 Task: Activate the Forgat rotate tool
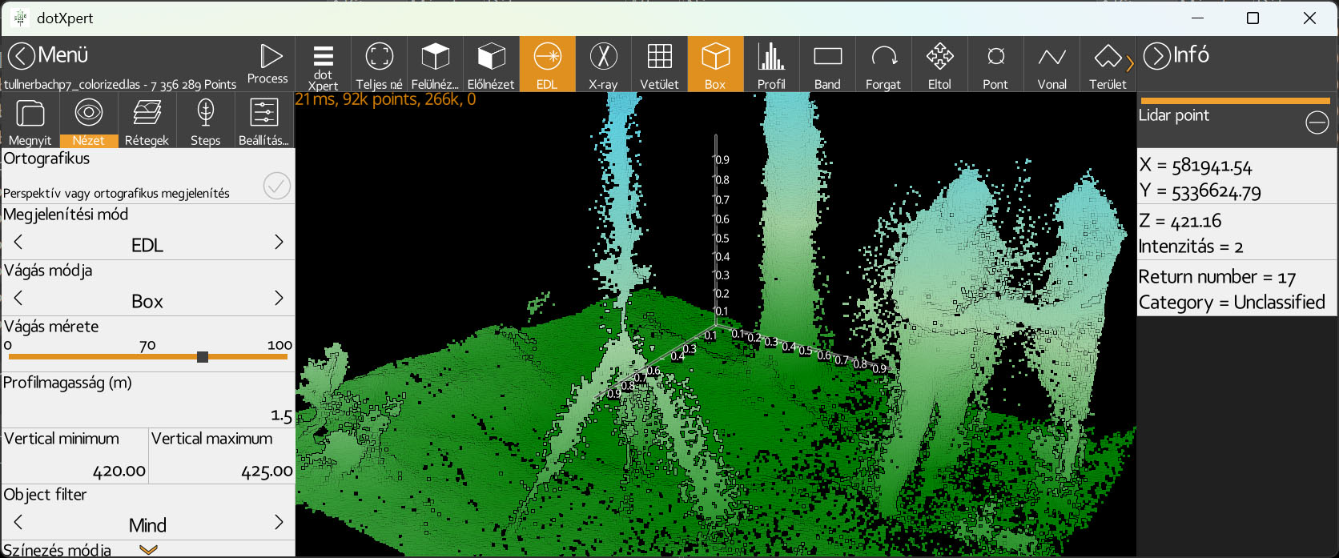point(883,64)
